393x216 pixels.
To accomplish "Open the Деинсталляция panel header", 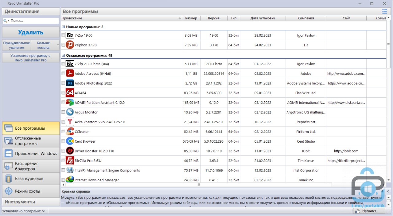I will pyautogui.click(x=31, y=11).
